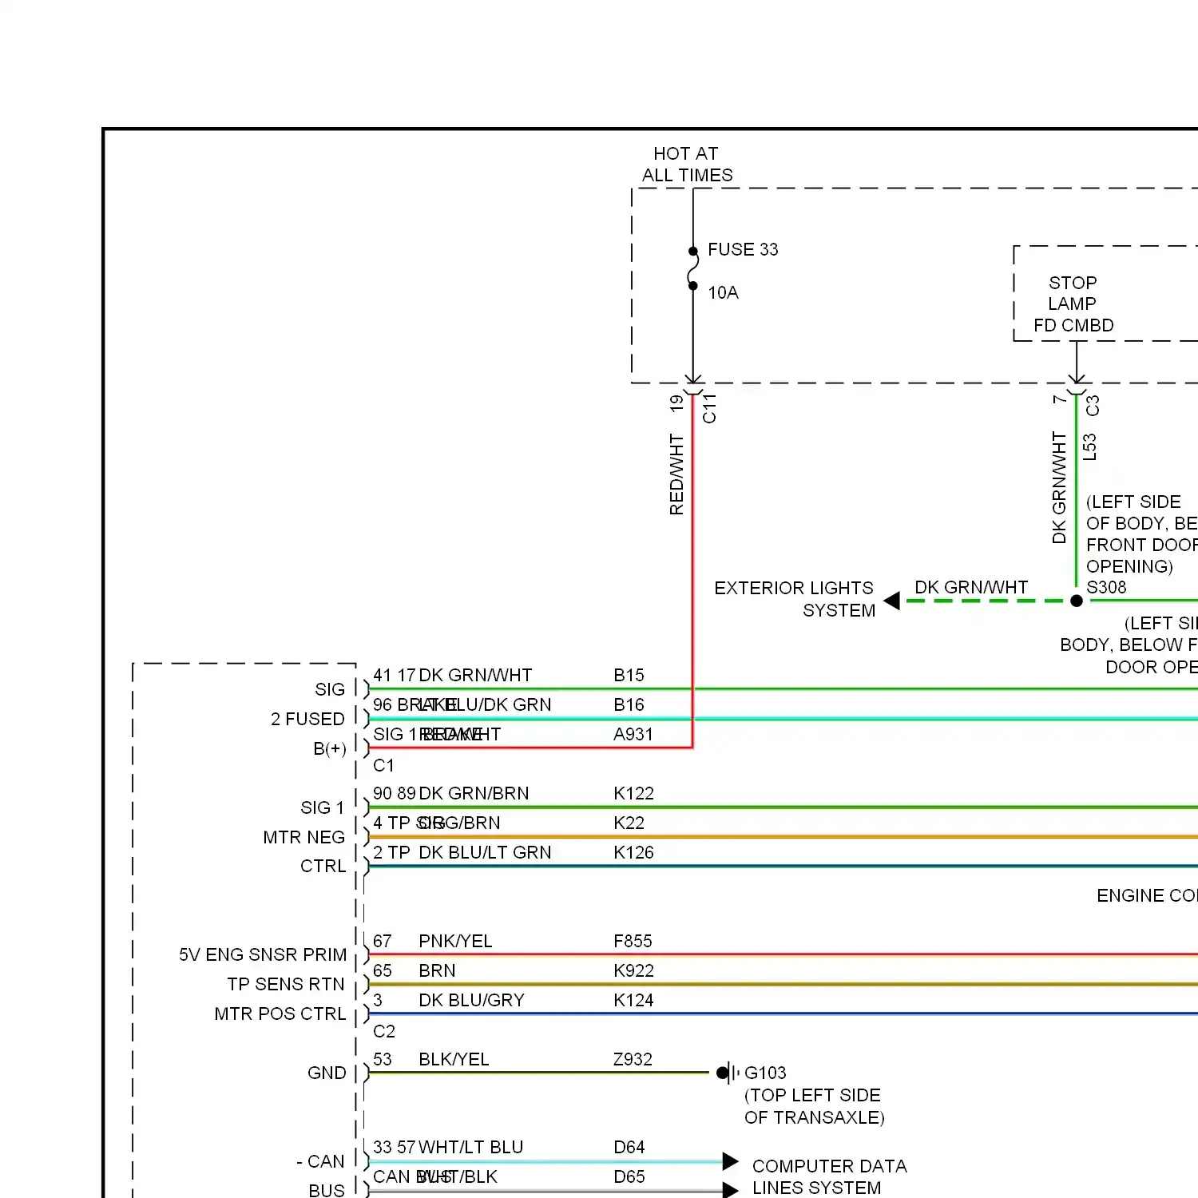
Task: Click circuit code "Z932"
Action: pyautogui.click(x=633, y=1059)
